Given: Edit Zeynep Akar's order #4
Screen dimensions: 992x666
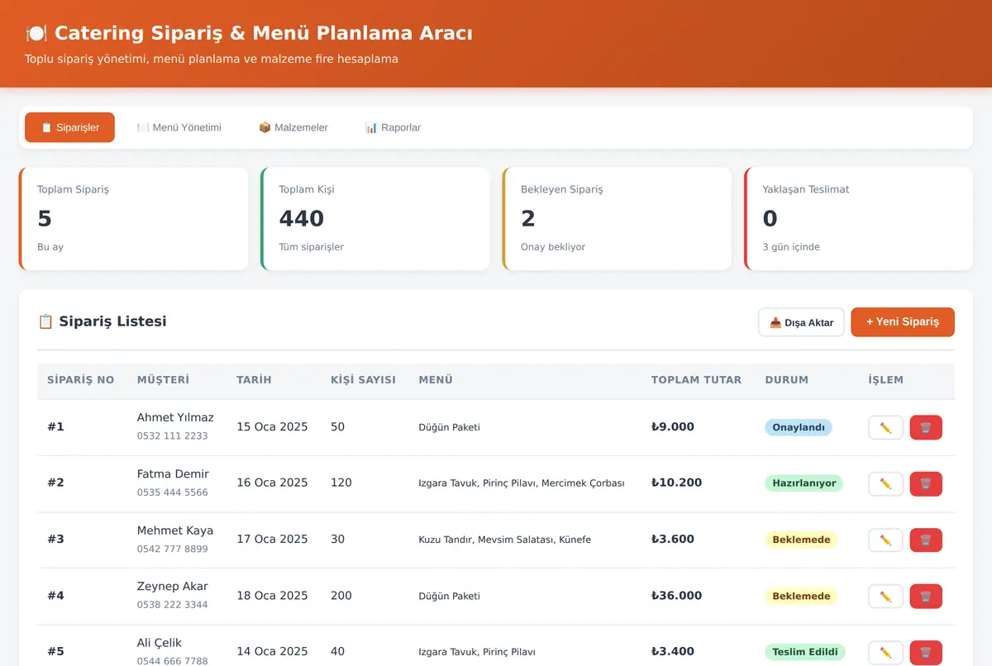Looking at the screenshot, I should 885,596.
